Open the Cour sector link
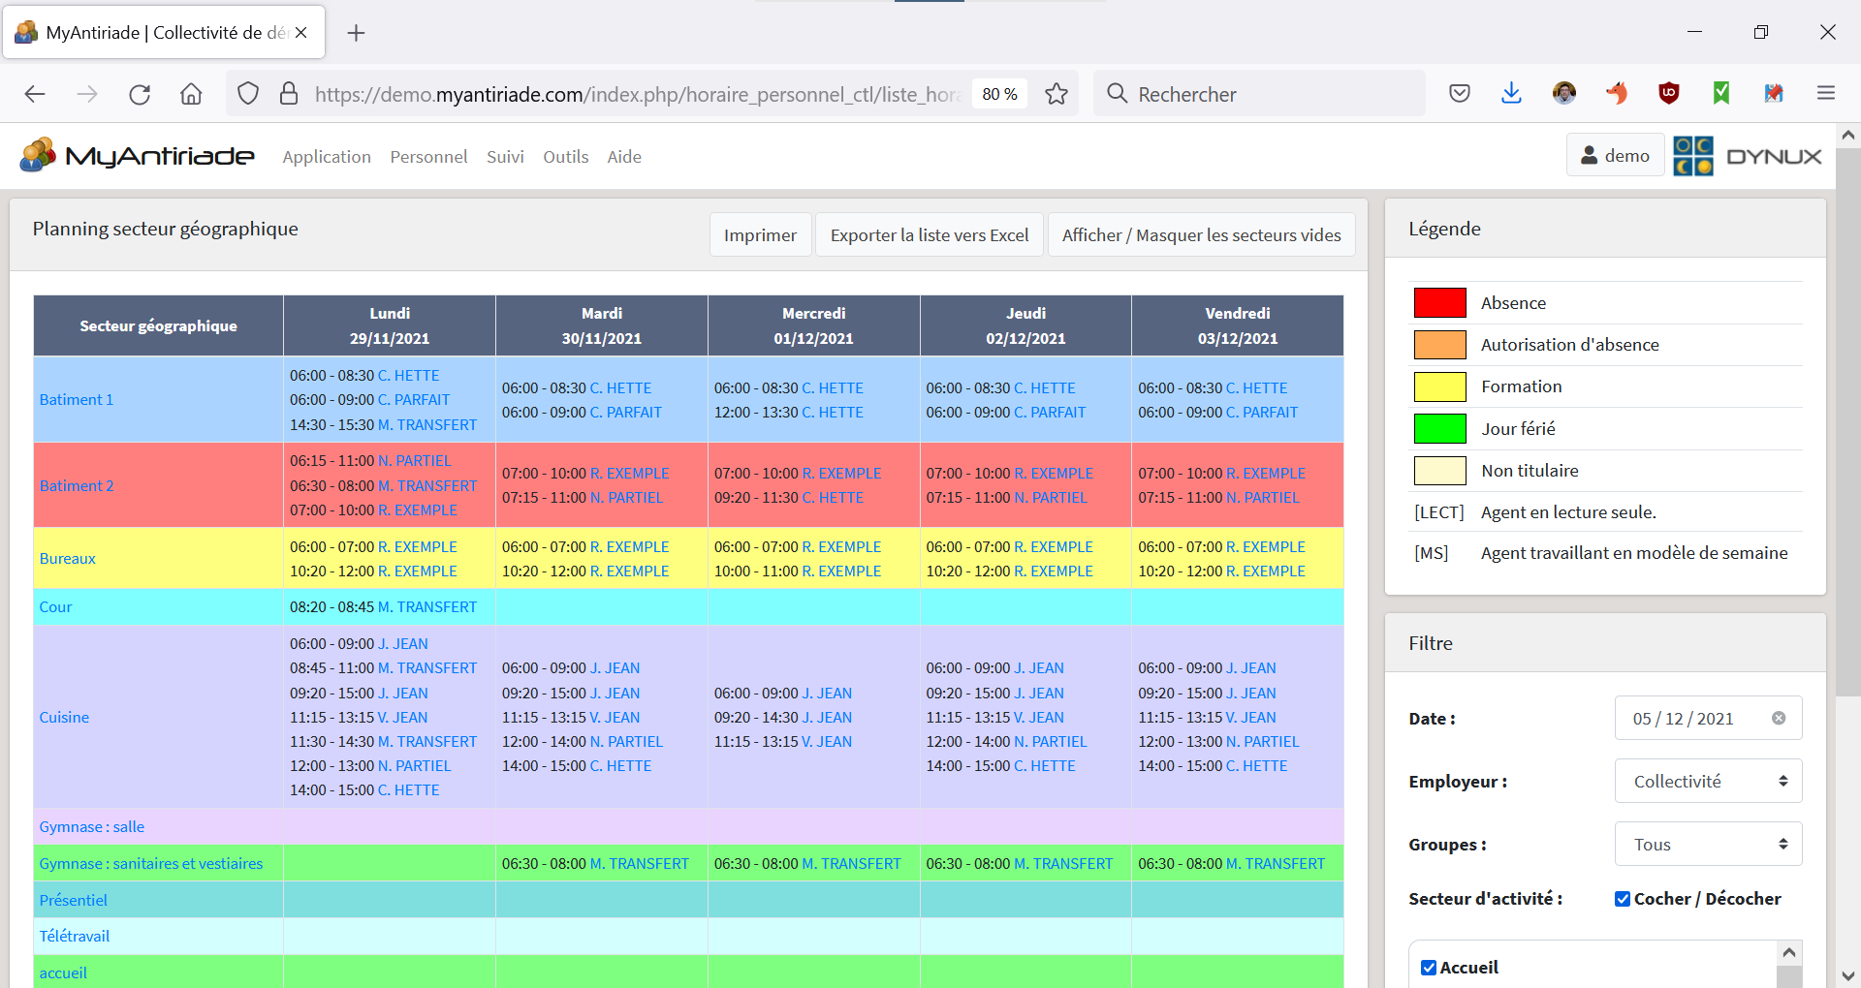Image resolution: width=1861 pixels, height=988 pixels. point(55,606)
